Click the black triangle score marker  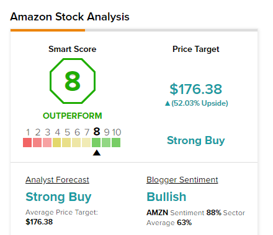[97, 153]
